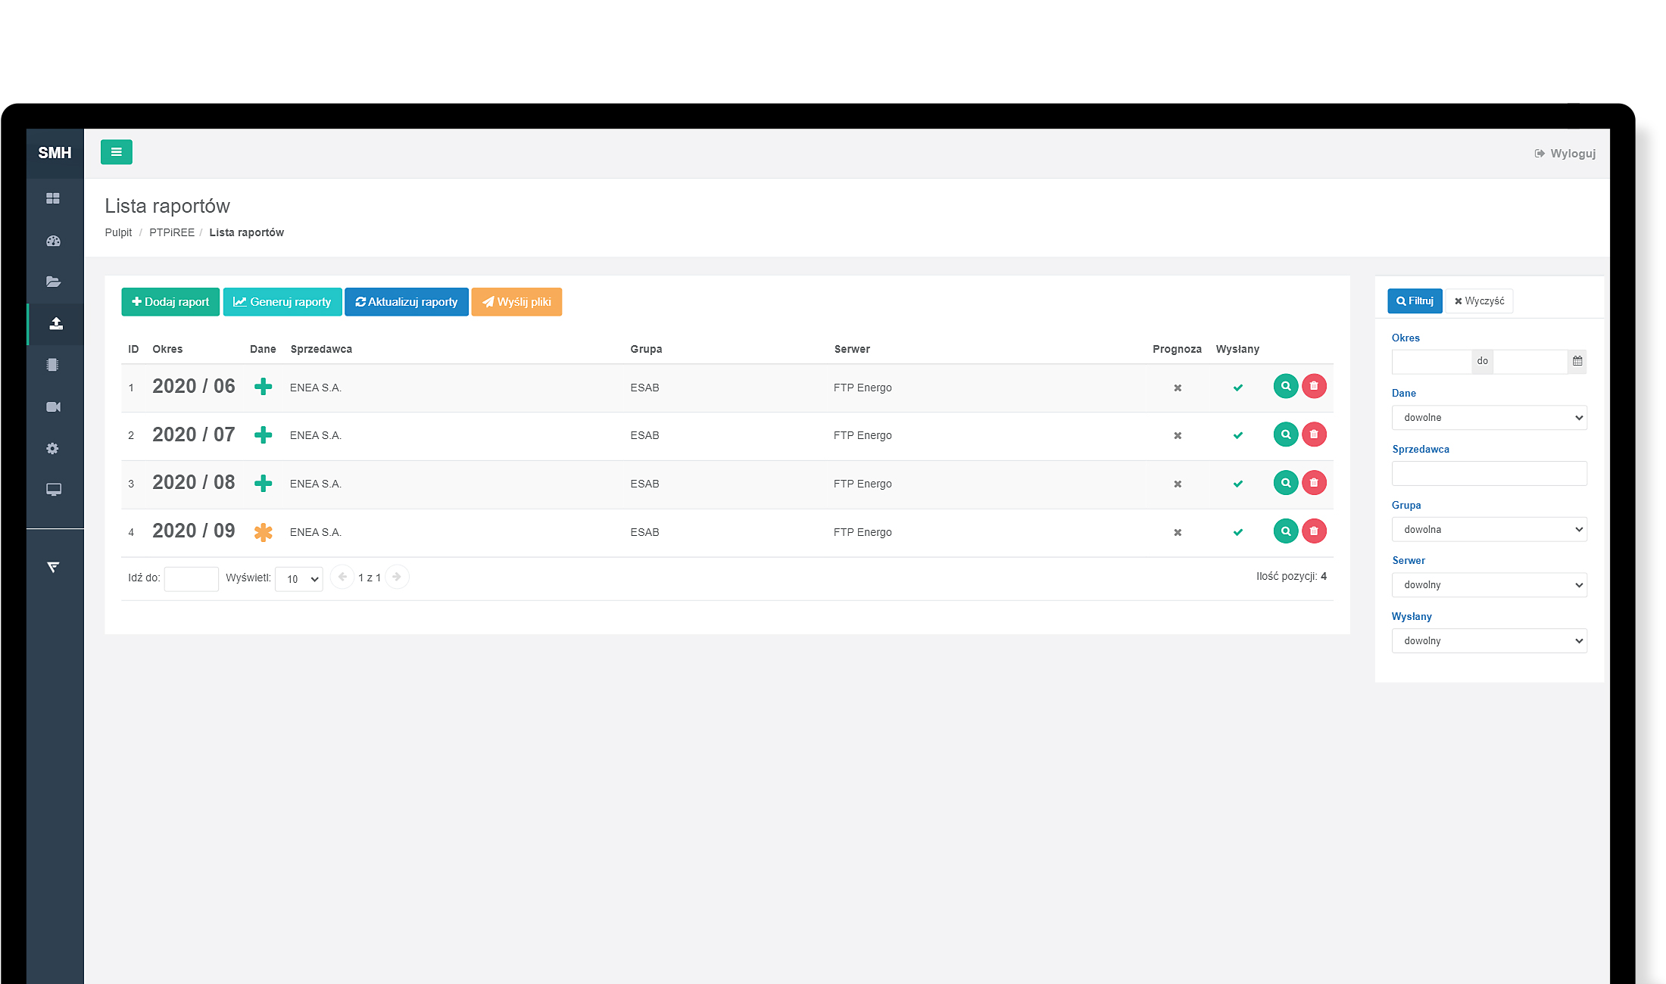Delete the 2020 / 09 report
This screenshot has width=1666, height=984.
(1314, 531)
